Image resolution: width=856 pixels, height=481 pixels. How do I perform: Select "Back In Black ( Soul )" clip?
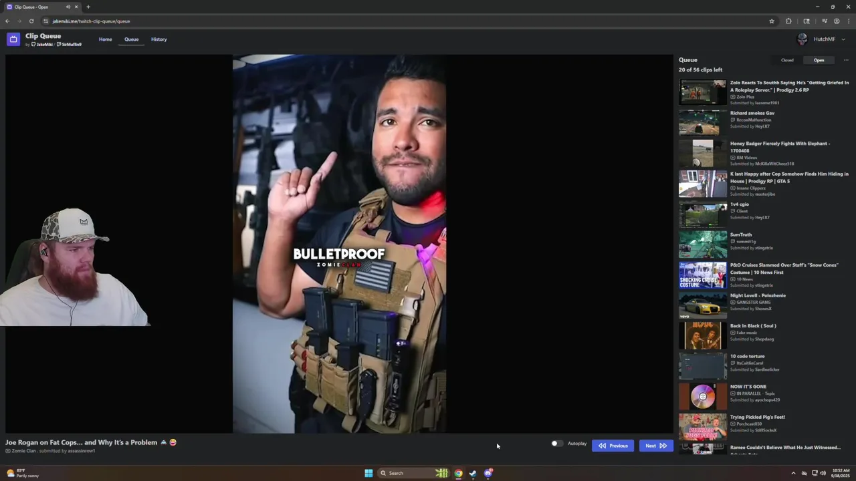(753, 326)
